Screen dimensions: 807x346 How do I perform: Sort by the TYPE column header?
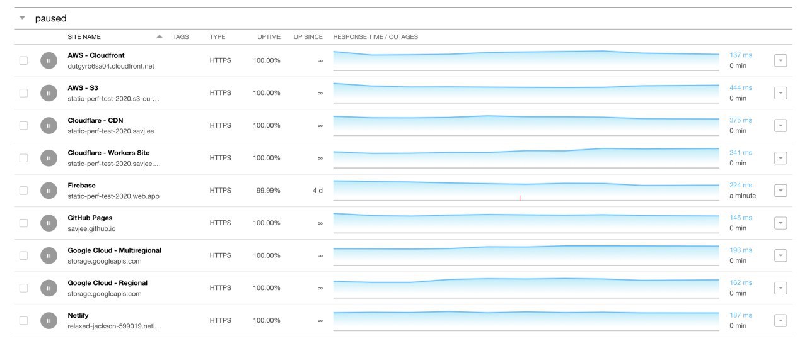point(218,37)
